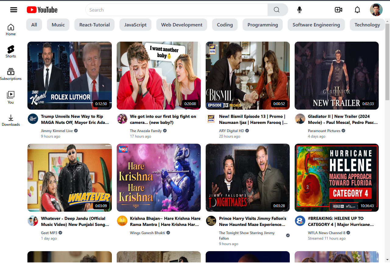Visit the WFLA News Channel 8 name
Screen dimensions: 390x263
(x=327, y=233)
